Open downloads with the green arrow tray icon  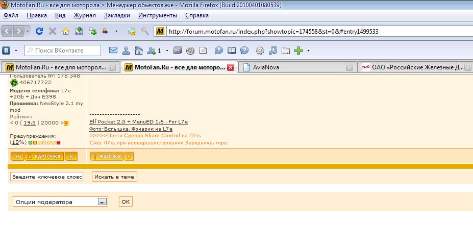79,31
